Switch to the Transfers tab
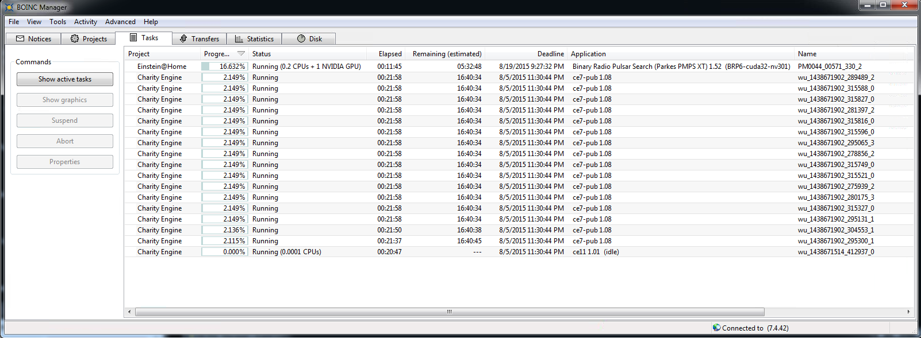 click(x=199, y=38)
